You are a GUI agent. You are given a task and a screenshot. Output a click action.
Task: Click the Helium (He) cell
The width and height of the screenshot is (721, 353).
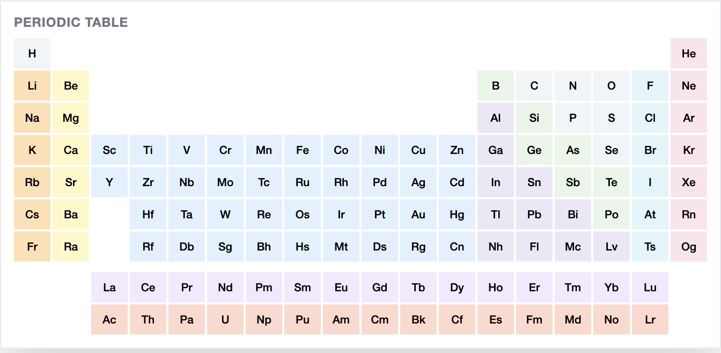pos(689,54)
